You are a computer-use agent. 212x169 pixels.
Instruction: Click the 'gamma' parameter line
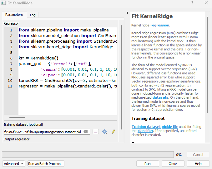pyautogui.click(x=79, y=69)
